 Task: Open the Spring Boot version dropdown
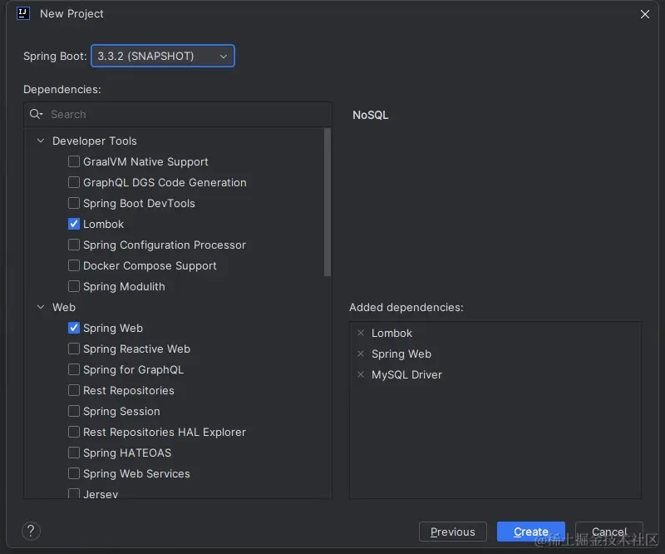click(x=163, y=56)
